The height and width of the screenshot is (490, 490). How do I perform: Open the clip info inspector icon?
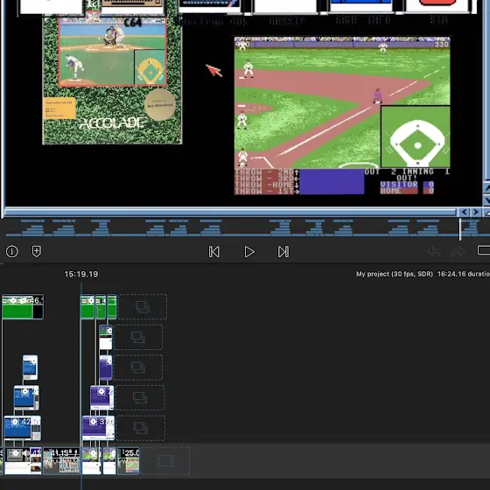[12, 251]
